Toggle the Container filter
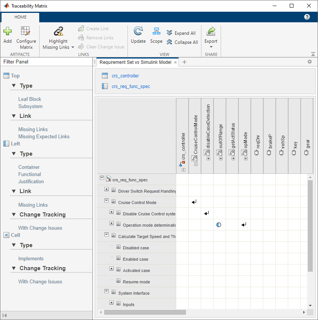Screen dimensions: 318x320 pyautogui.click(x=29, y=167)
